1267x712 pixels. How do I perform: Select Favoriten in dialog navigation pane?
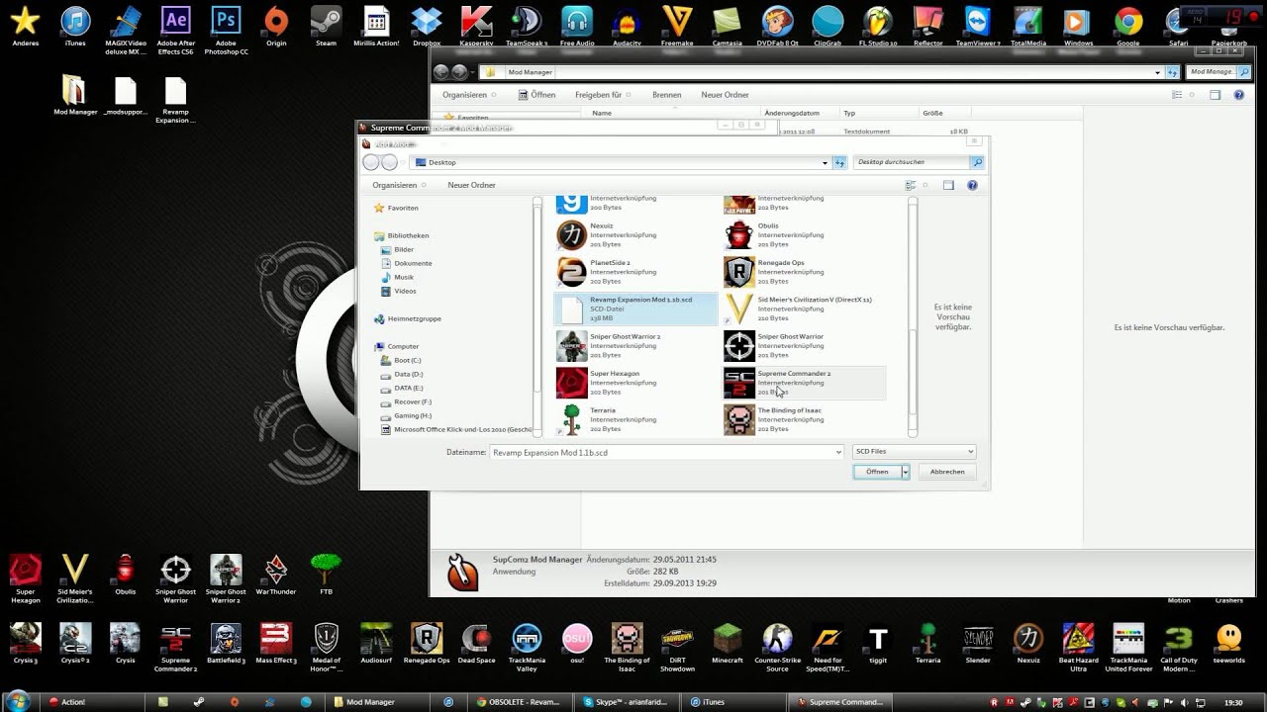tap(396, 208)
